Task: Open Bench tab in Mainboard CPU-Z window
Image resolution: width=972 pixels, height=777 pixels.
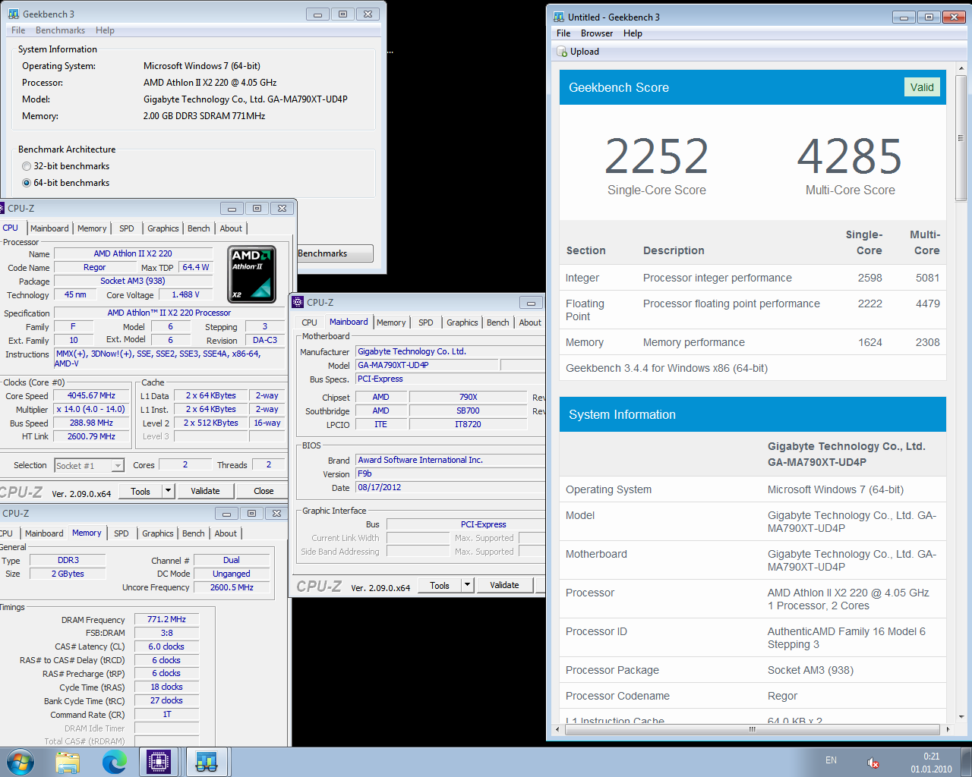Action: 498,322
